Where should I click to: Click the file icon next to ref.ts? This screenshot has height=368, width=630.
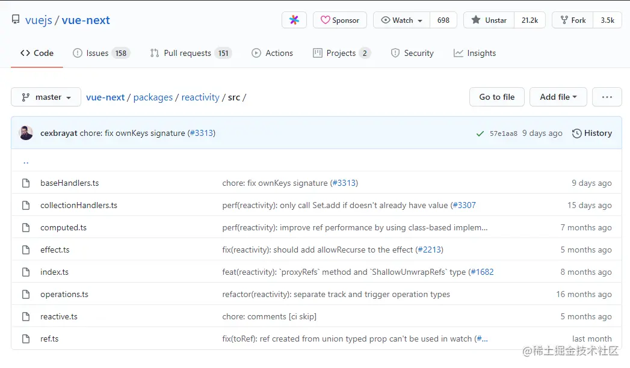(26, 339)
